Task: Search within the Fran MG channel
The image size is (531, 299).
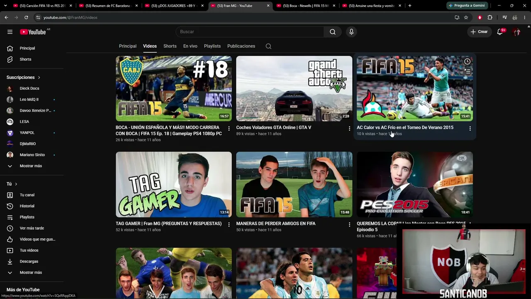Action: (x=268, y=46)
